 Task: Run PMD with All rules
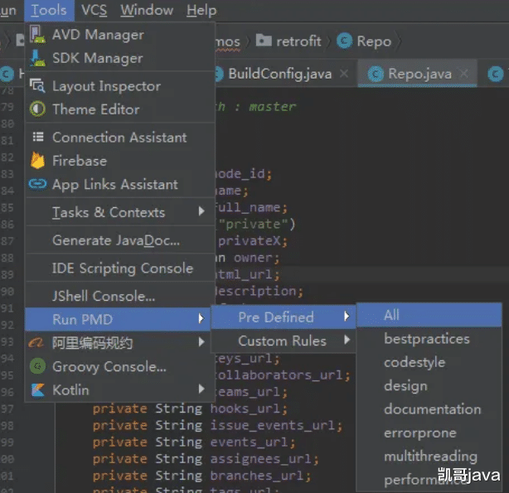tap(429, 315)
